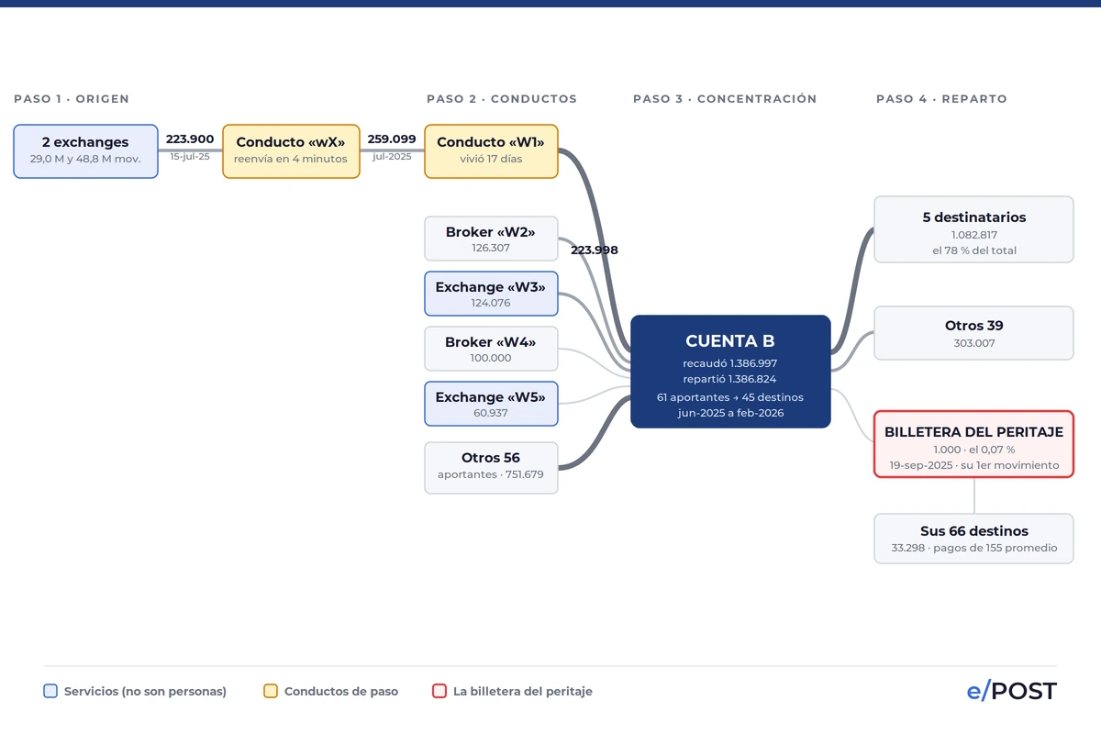Click the flow amount '259.099'
The height and width of the screenshot is (734, 1101).
point(392,139)
